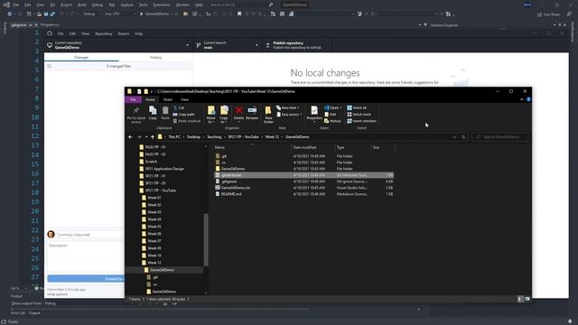Select Scratch folder in navigation tree

[151, 162]
